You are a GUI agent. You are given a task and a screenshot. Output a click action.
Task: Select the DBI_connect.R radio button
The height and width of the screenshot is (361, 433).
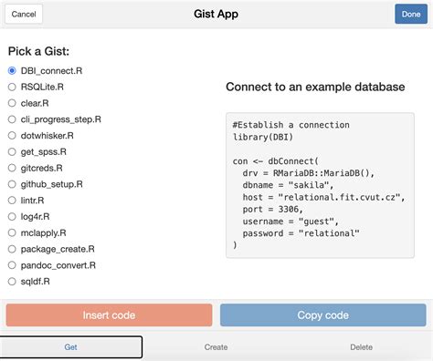coord(12,71)
